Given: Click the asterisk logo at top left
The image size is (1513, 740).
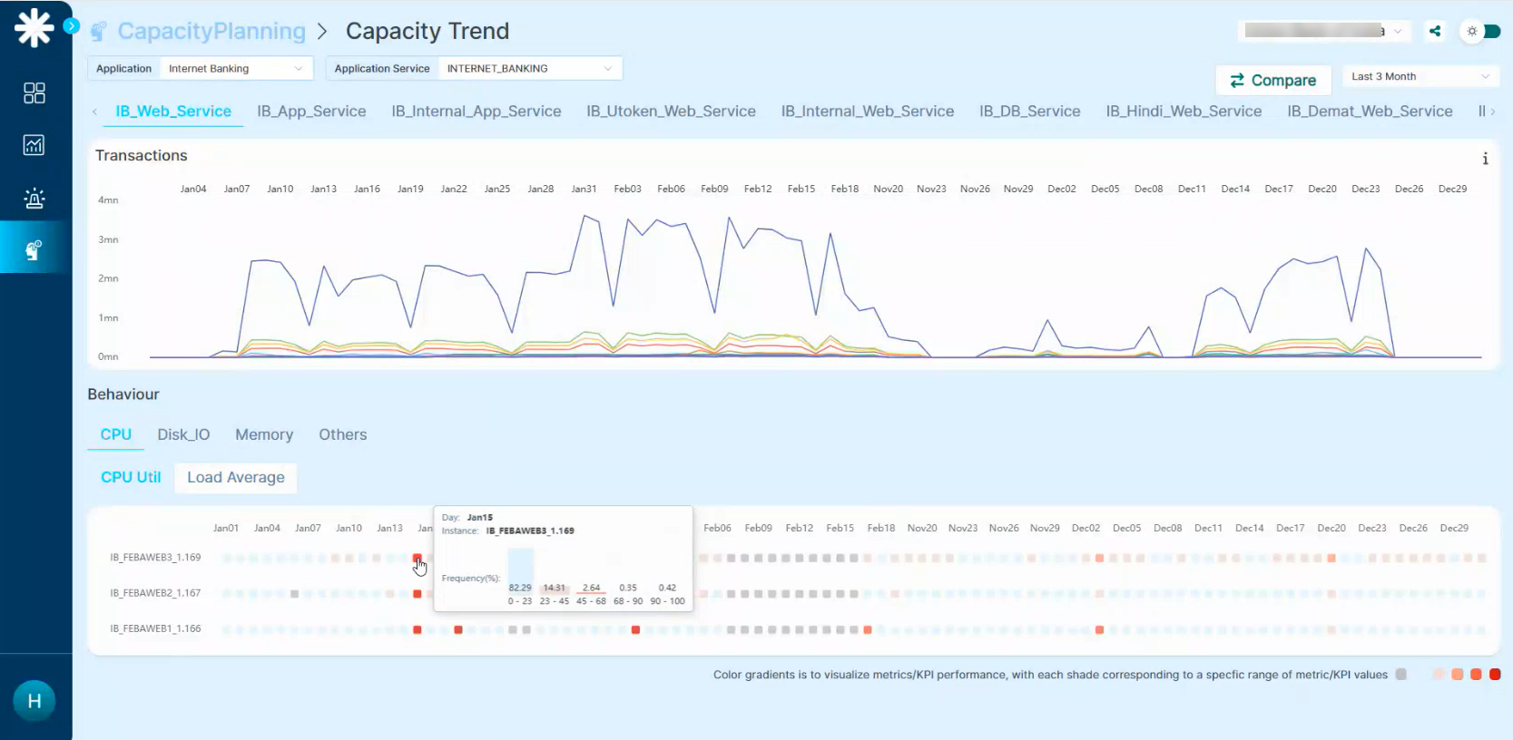Looking at the screenshot, I should (34, 27).
